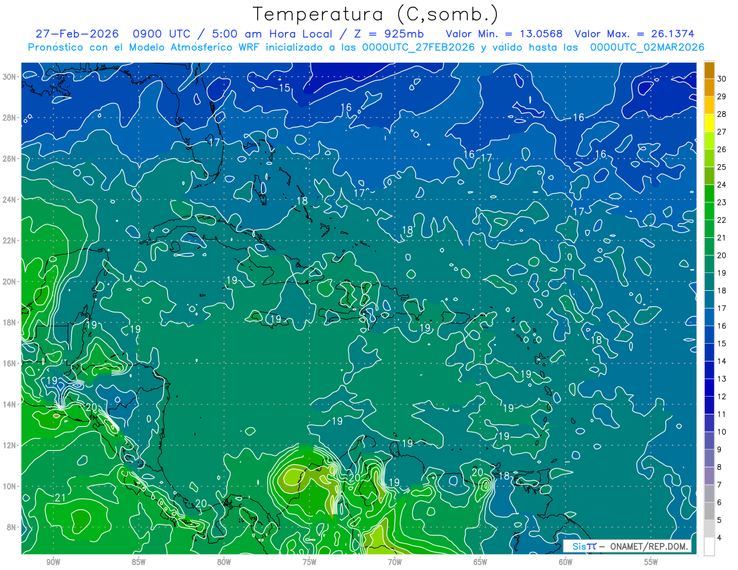Click the "14N" latitude label

tap(9, 404)
